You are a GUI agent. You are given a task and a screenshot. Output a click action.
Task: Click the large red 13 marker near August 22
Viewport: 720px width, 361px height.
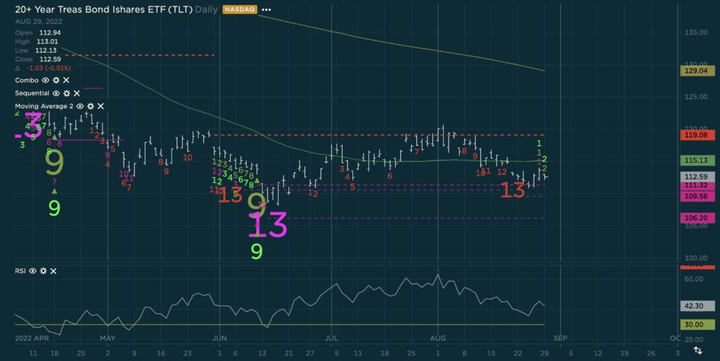pyautogui.click(x=512, y=190)
